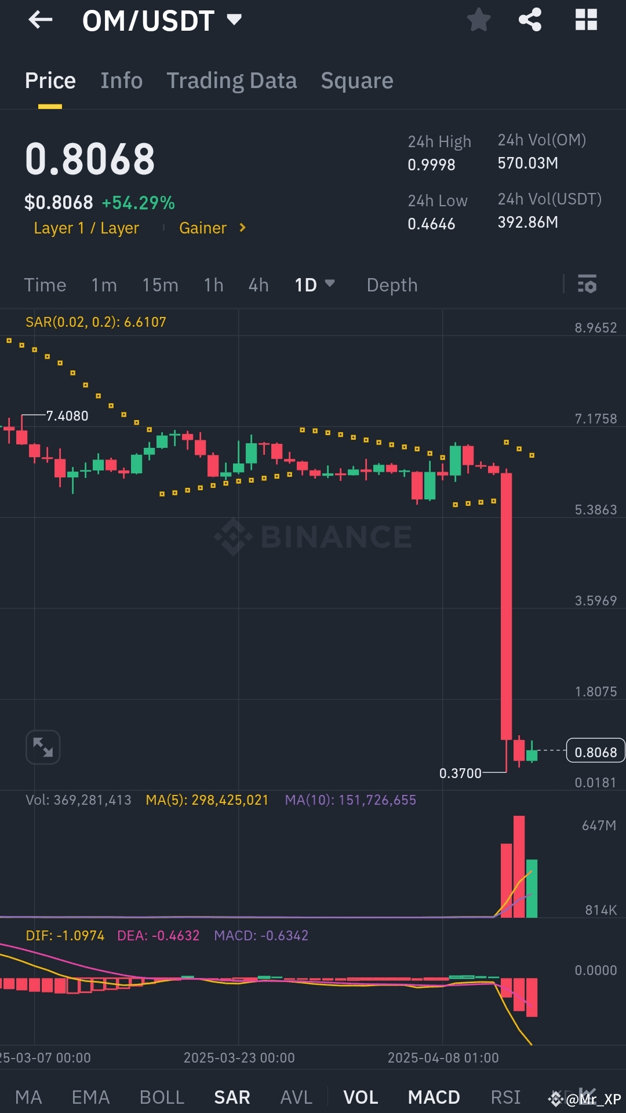Expand the chart with the fullscreen icon

43,747
